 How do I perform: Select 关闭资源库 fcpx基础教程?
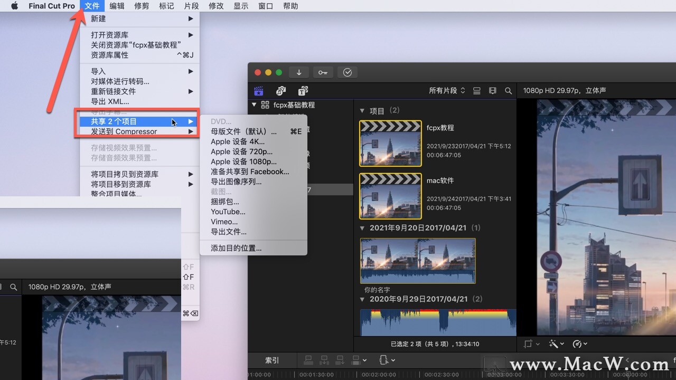point(140,45)
